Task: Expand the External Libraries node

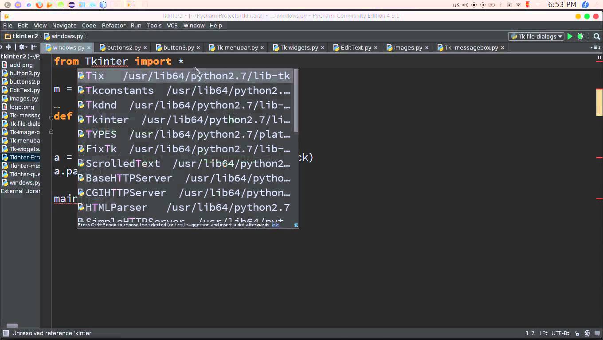Action: (x=20, y=191)
